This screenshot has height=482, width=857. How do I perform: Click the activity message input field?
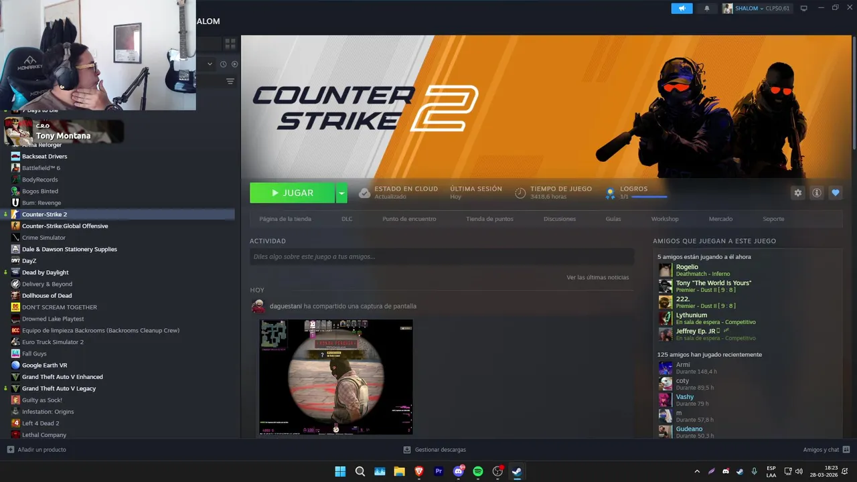tap(442, 256)
